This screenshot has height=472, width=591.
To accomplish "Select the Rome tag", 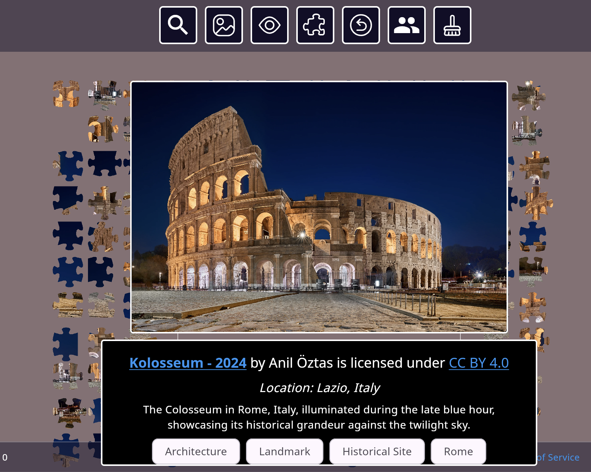I will pyautogui.click(x=458, y=451).
